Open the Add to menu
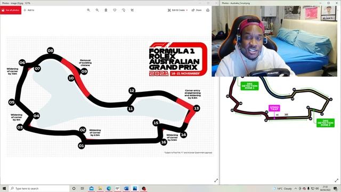The image size is (341, 192). (29, 10)
